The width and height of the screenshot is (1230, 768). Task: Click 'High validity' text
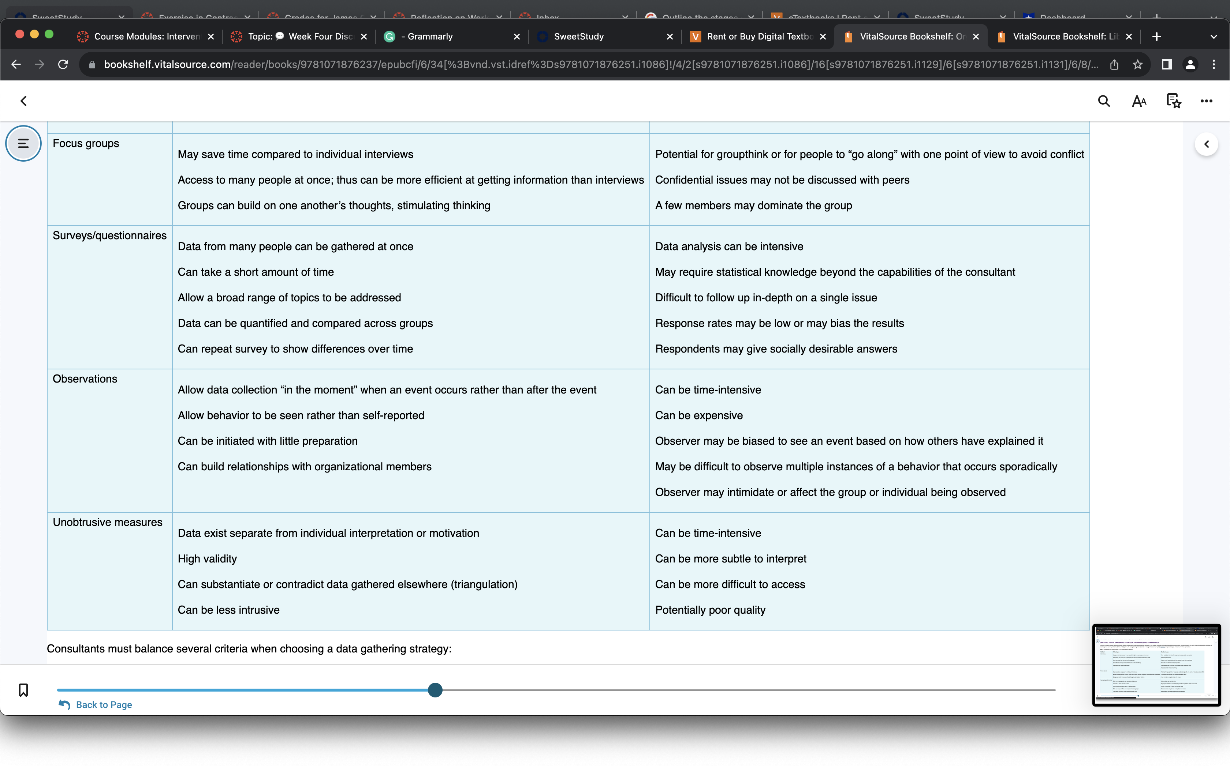[x=207, y=559]
